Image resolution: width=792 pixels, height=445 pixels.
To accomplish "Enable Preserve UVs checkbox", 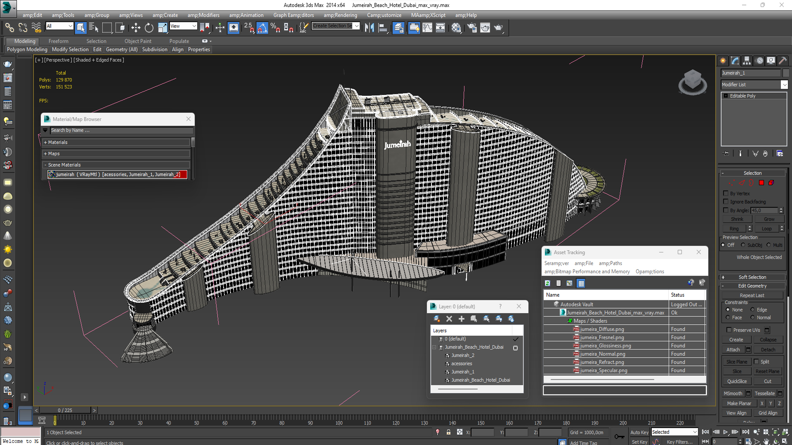I will 729,330.
